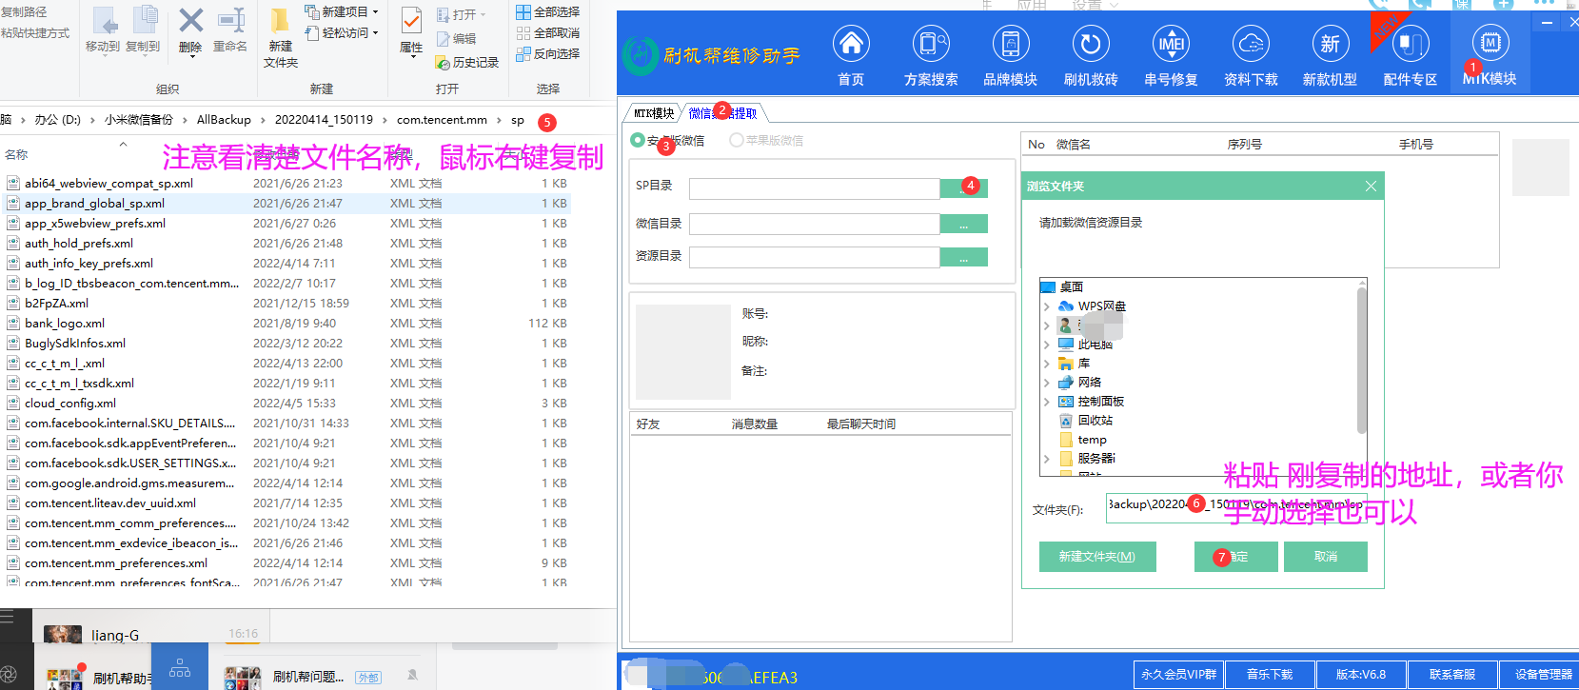Viewport: 1579px width, 690px height.
Task: Click 反向选择 in the ribbon
Action: [x=548, y=54]
